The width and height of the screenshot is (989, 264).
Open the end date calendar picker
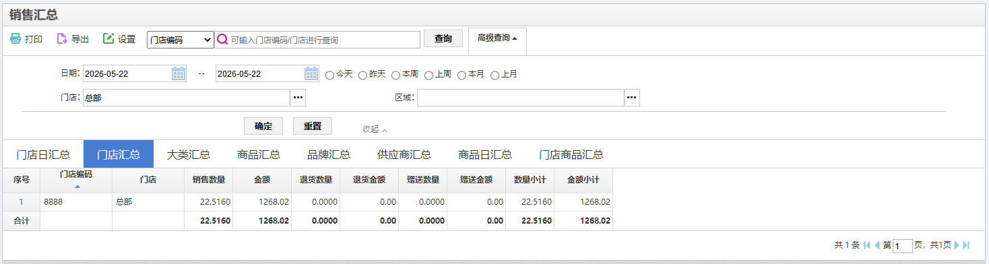coord(311,73)
